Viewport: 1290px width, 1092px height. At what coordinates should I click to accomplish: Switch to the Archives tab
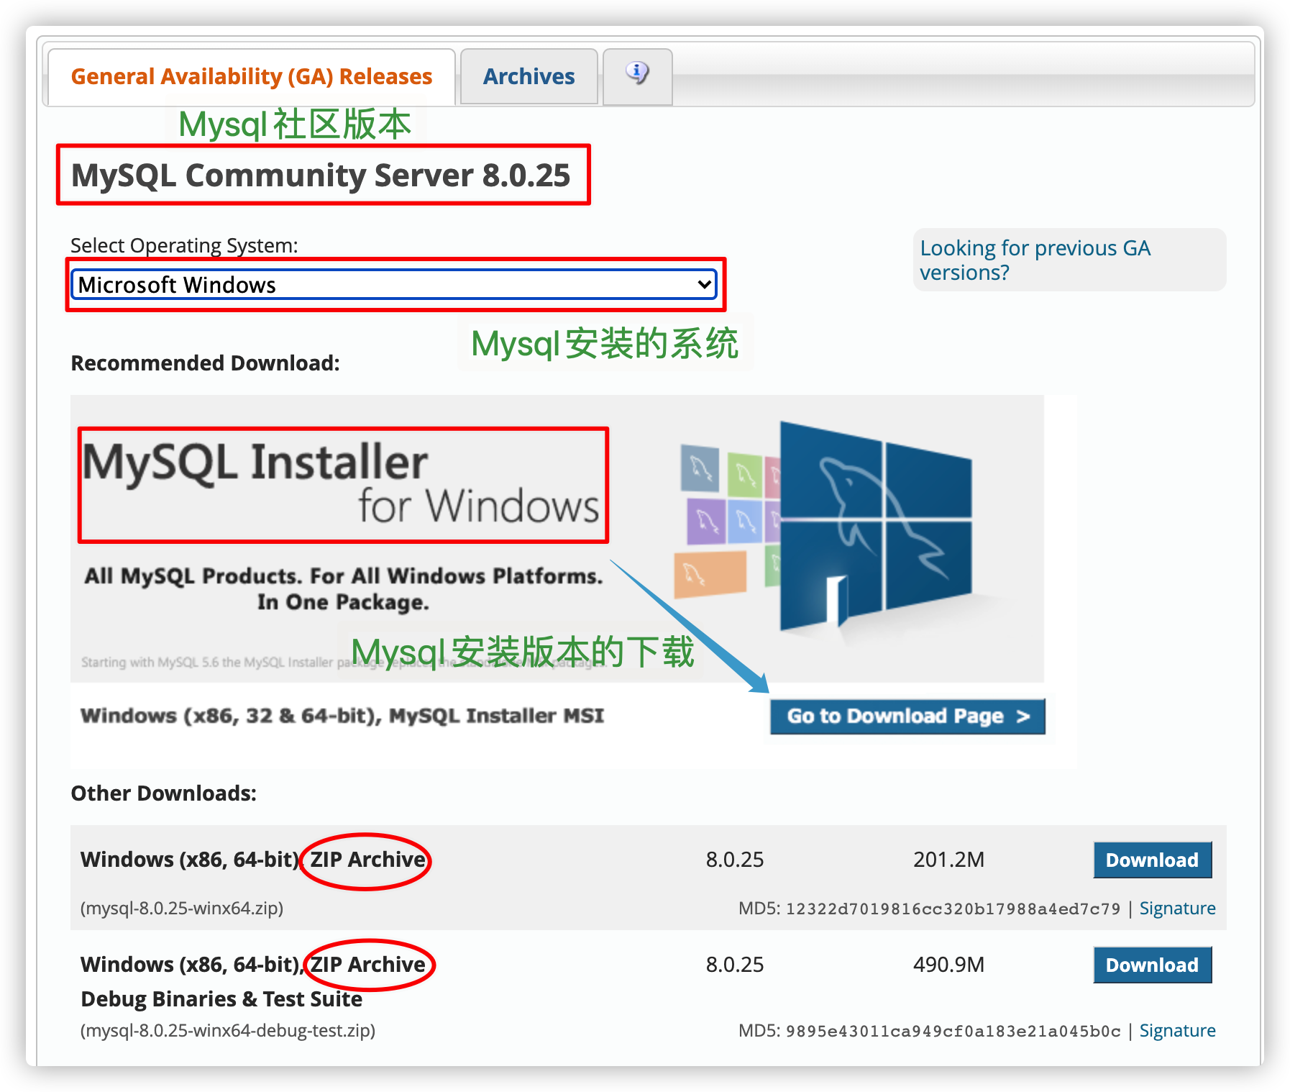pyautogui.click(x=529, y=76)
